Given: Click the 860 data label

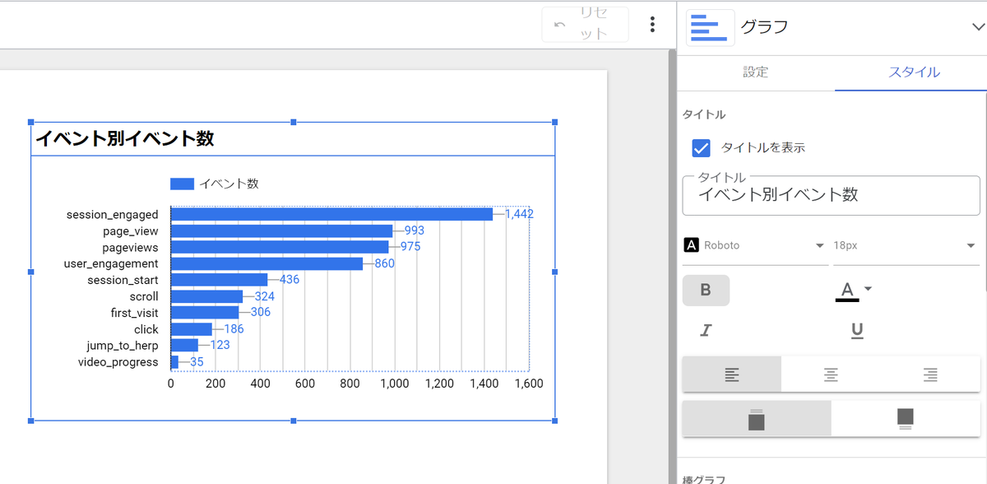Looking at the screenshot, I should 384,263.
